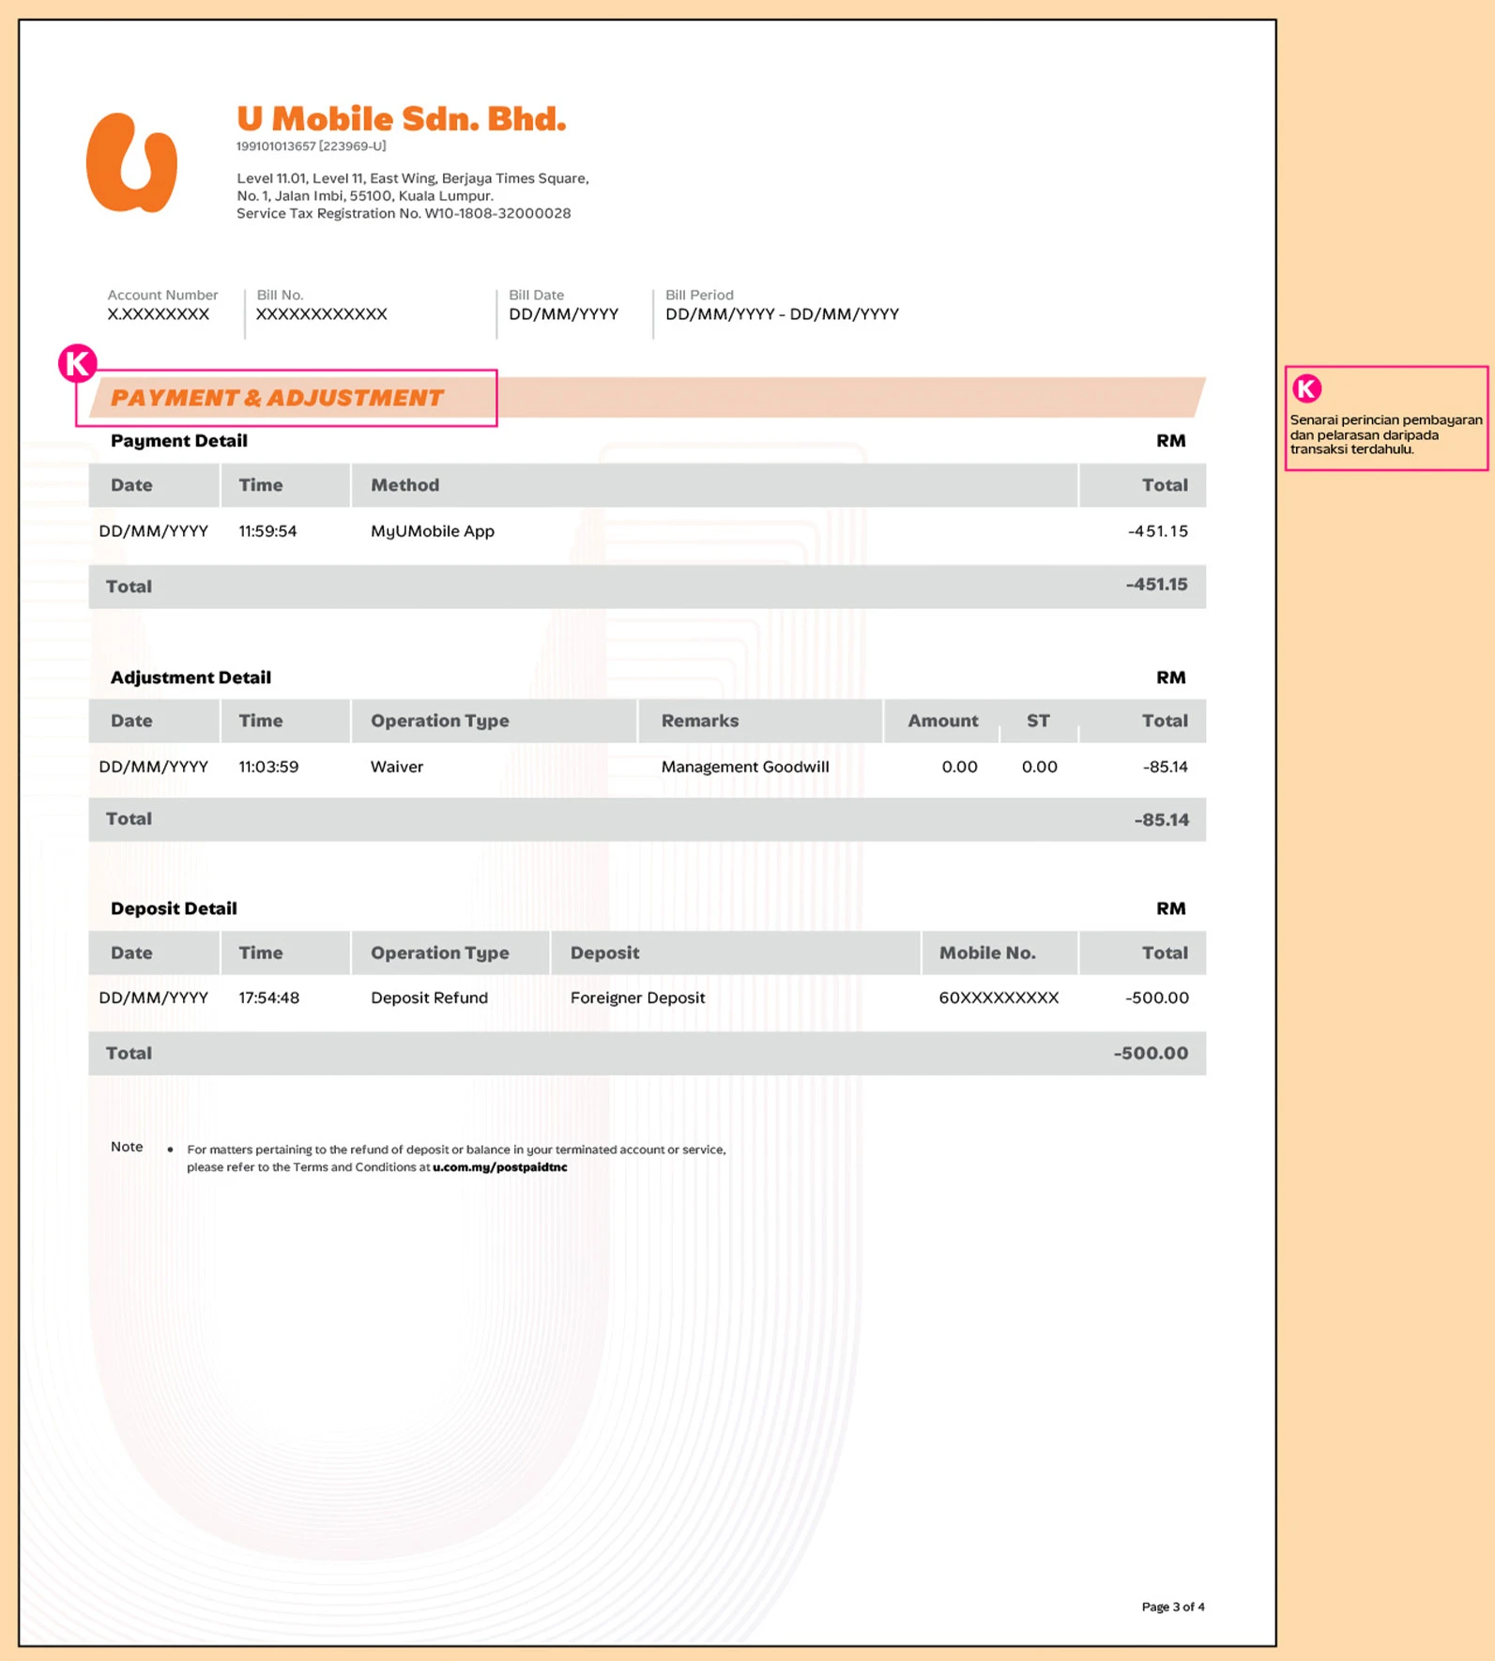The image size is (1495, 1661).
Task: Click the Senarai perincian pembayaran description
Action: (1386, 434)
